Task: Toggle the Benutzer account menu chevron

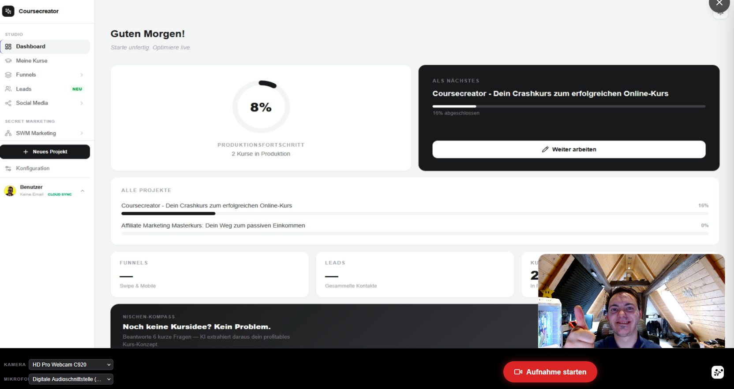Action: pos(82,191)
